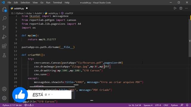Click the 'except:' keyword line
This screenshot has width=191, height=107.
(33, 78)
